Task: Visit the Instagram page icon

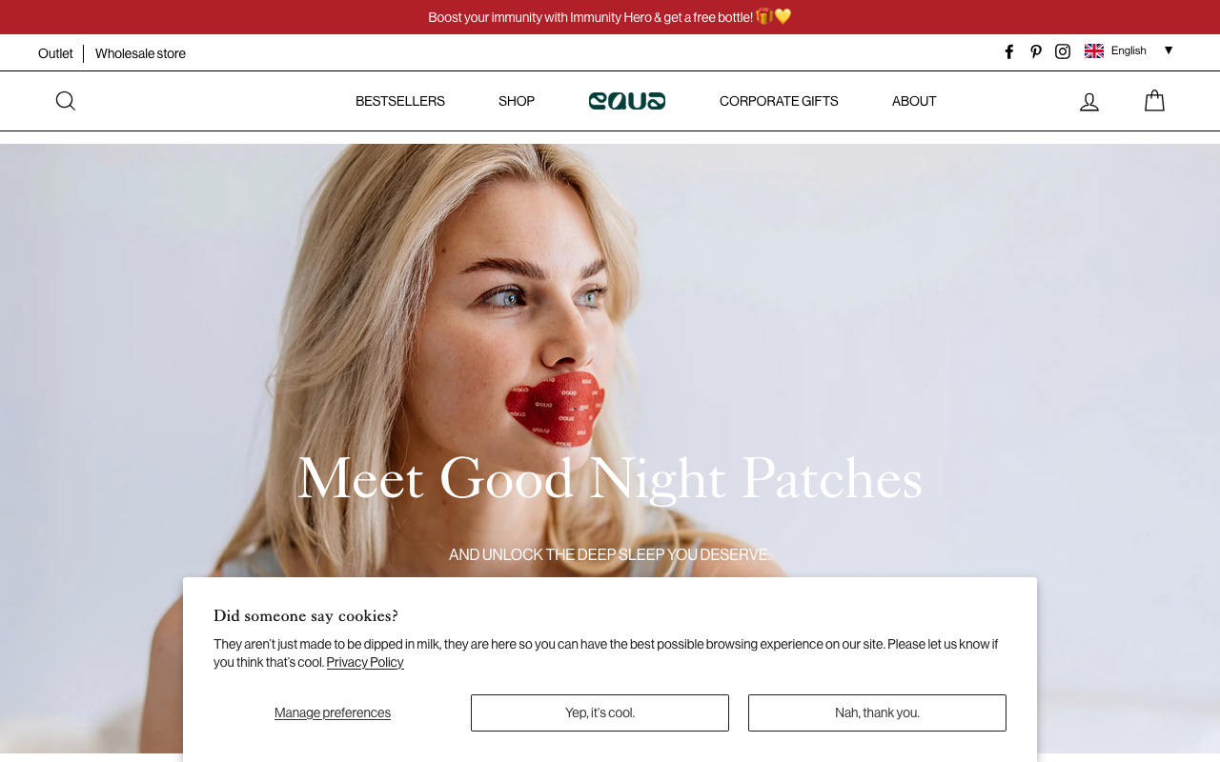Action: click(1063, 51)
